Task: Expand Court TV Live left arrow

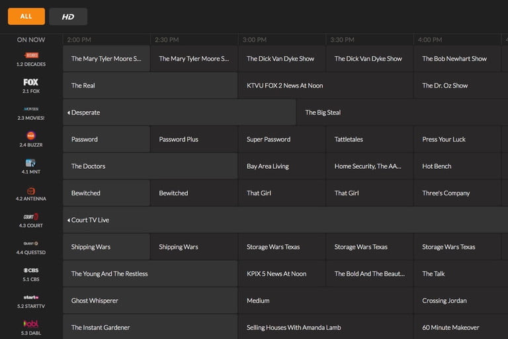Action: click(69, 220)
